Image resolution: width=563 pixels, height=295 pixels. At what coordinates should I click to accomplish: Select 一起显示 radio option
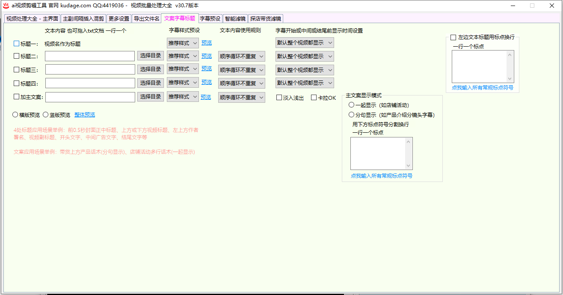(351, 105)
